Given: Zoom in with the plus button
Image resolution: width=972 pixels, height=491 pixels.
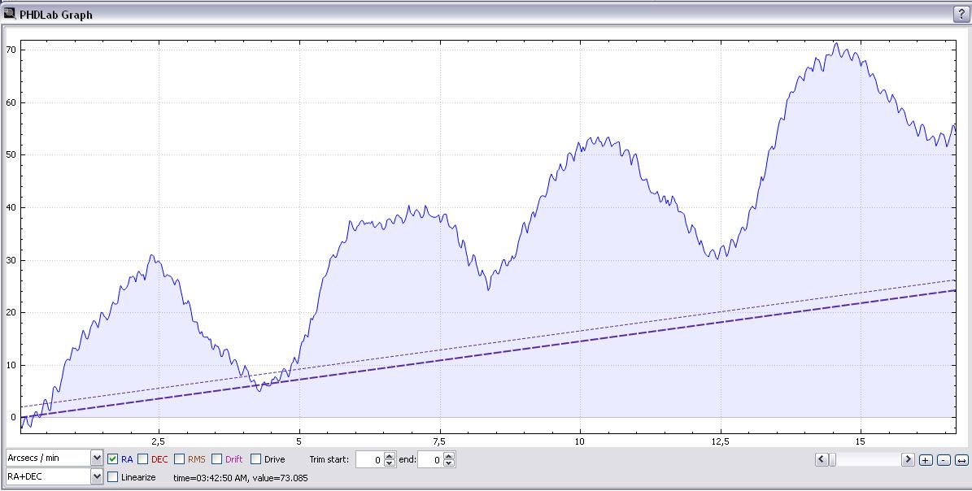Looking at the screenshot, I should pyautogui.click(x=926, y=459).
